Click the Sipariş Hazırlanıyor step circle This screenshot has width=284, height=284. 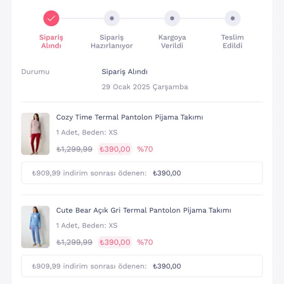coord(112,18)
